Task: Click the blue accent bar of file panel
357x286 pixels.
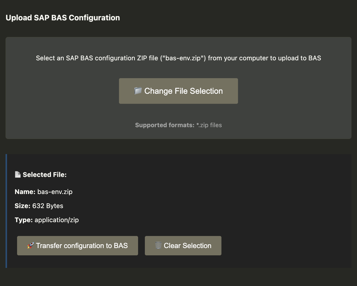Action: [x=6, y=211]
